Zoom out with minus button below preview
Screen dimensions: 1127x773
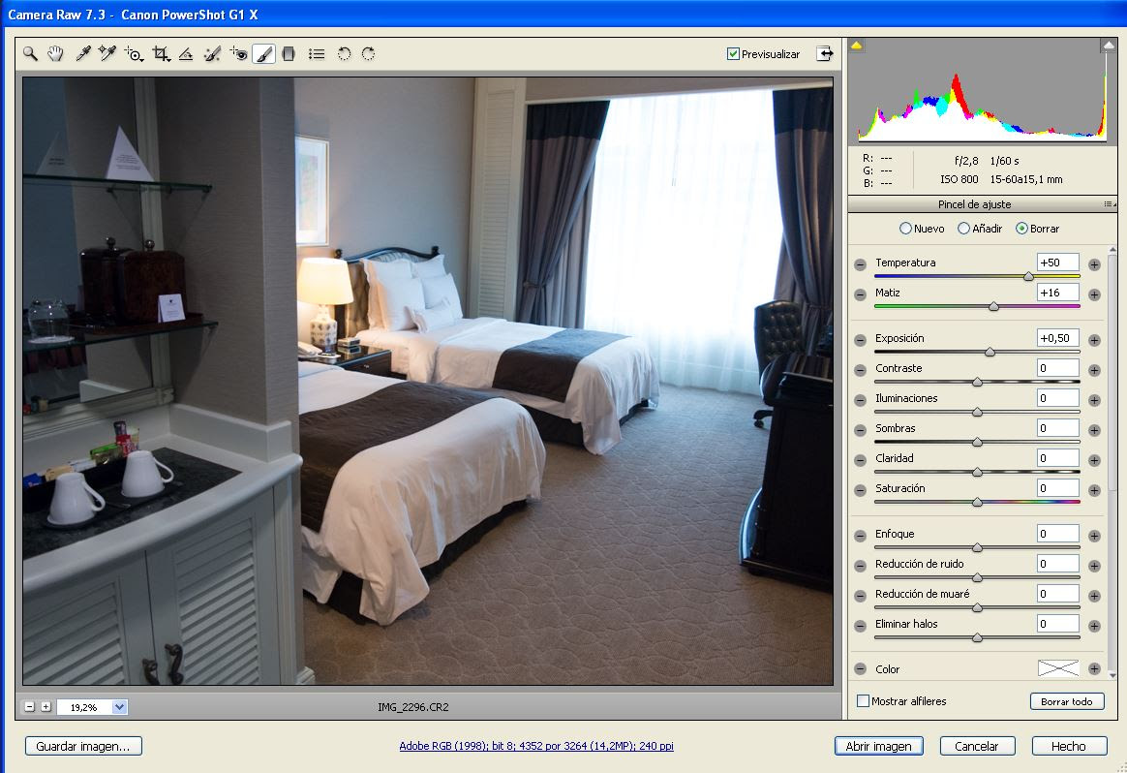point(29,707)
